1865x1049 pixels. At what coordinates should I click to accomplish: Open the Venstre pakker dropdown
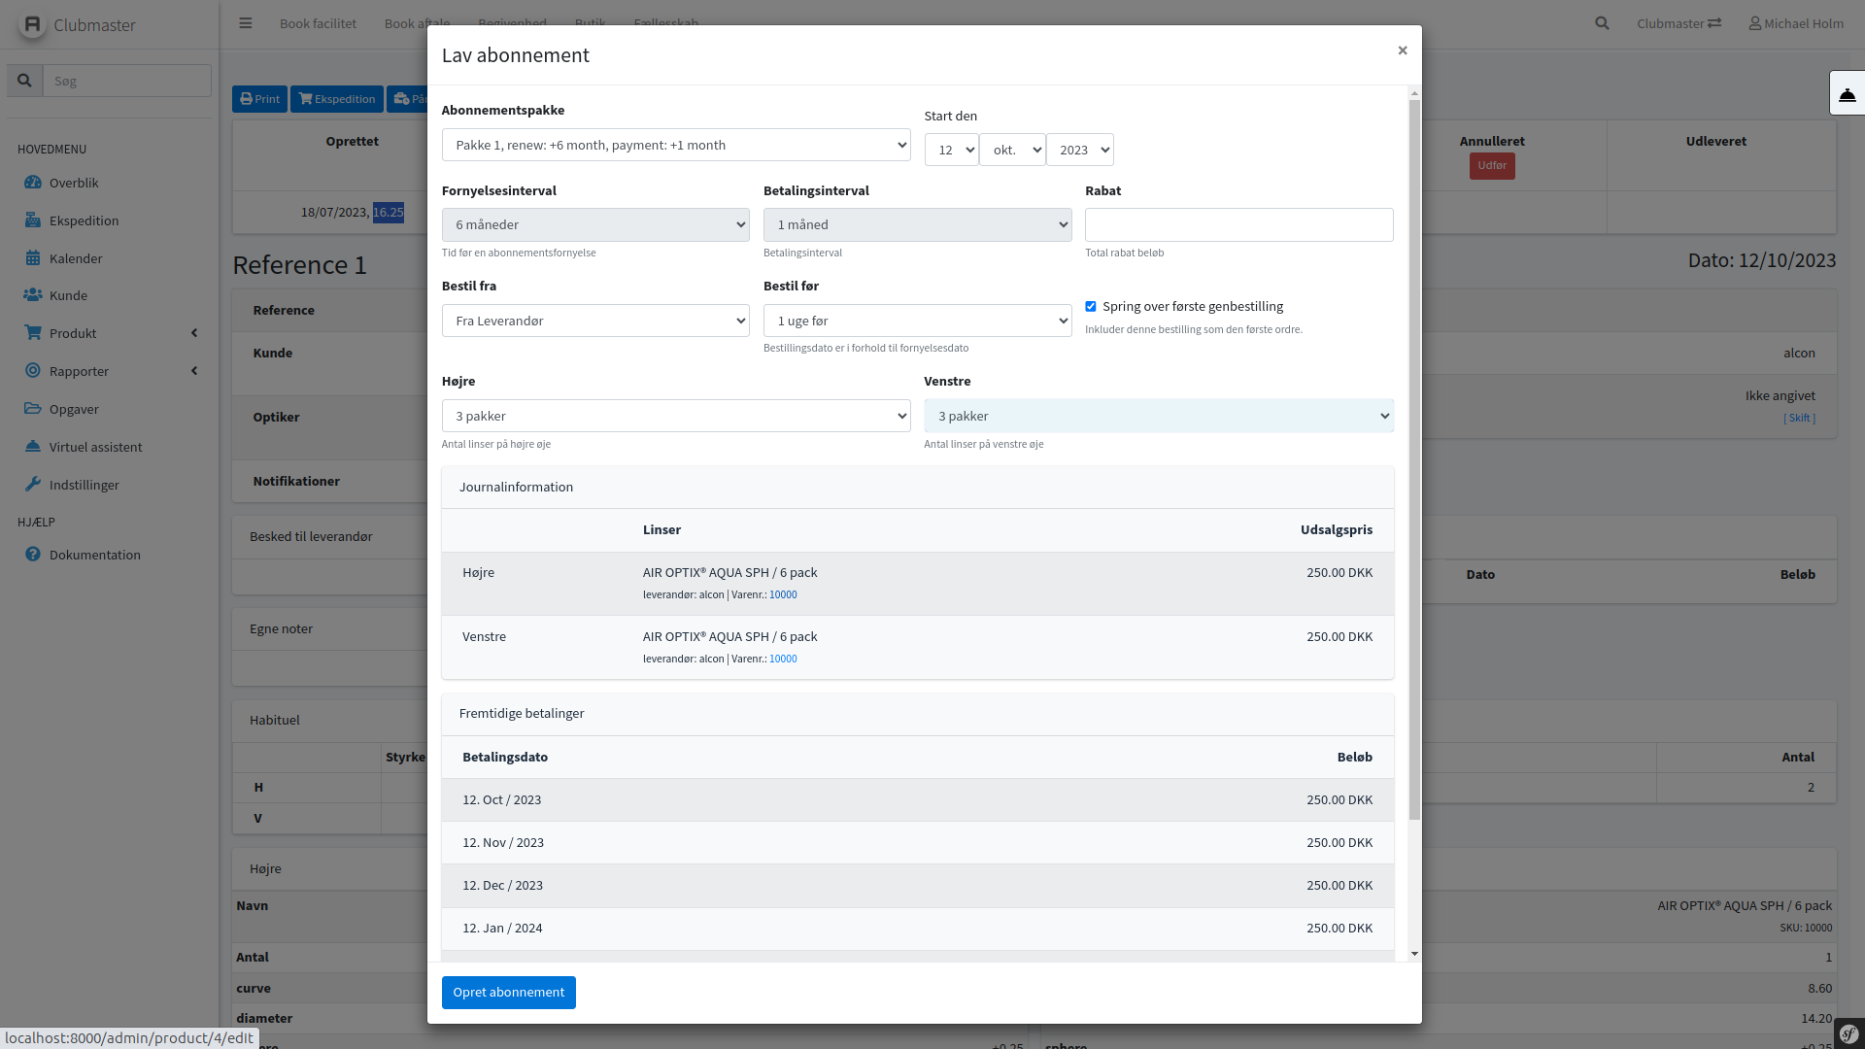click(1158, 416)
